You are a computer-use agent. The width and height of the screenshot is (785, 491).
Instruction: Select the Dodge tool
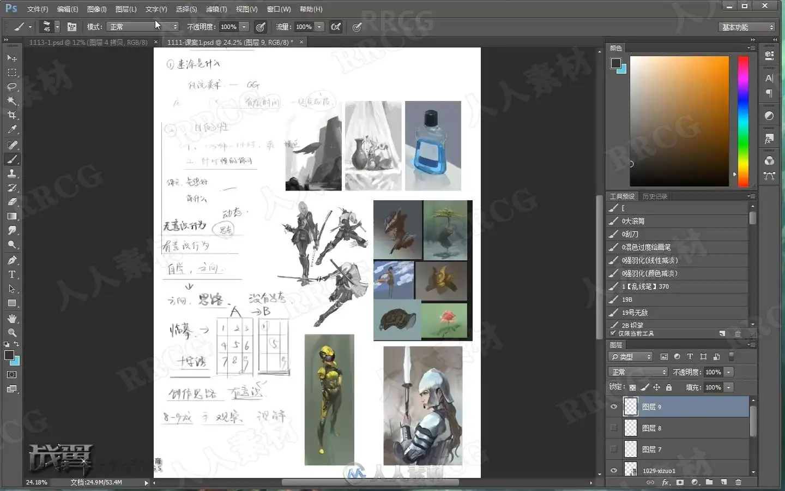click(x=12, y=245)
